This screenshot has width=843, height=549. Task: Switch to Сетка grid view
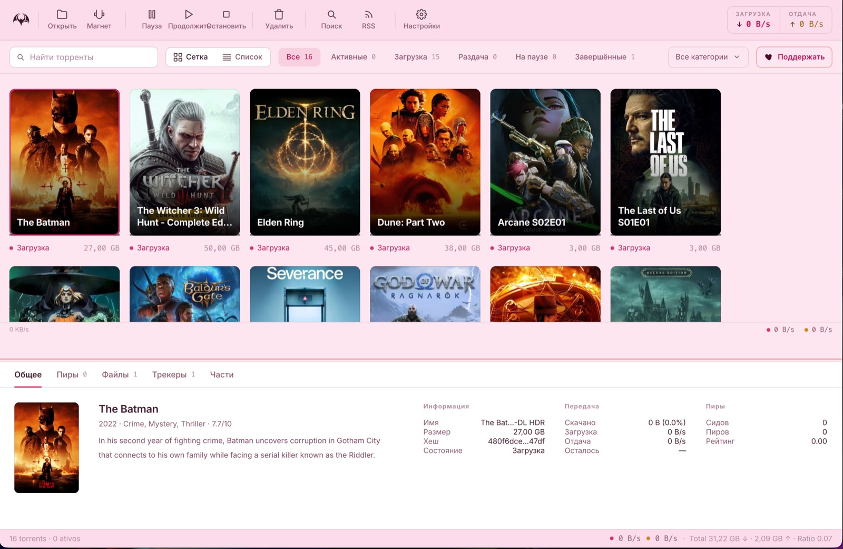[x=191, y=57]
